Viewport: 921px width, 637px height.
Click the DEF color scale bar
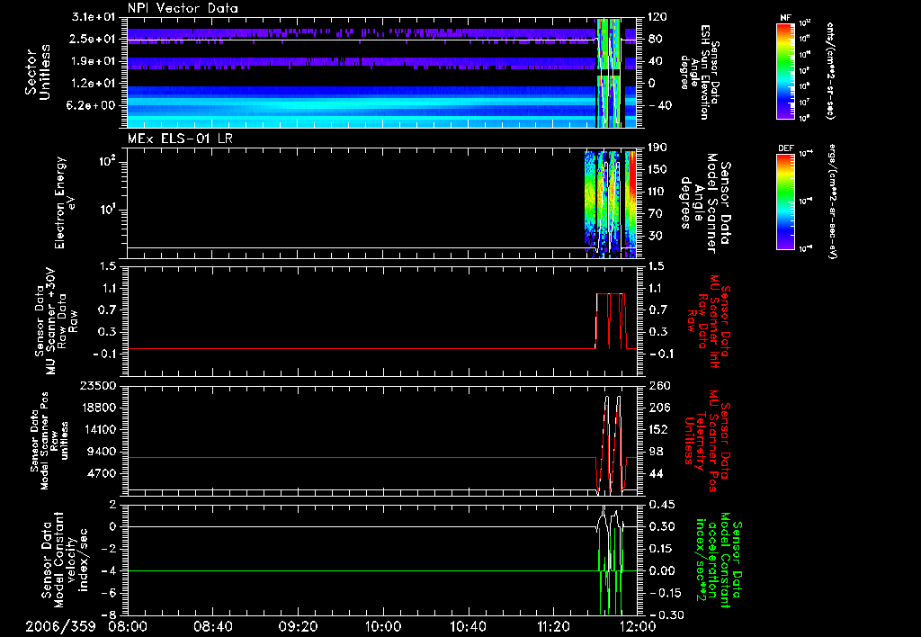785,202
